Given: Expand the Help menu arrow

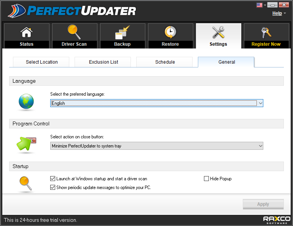Looking at the screenshot, I should tap(285, 13).
